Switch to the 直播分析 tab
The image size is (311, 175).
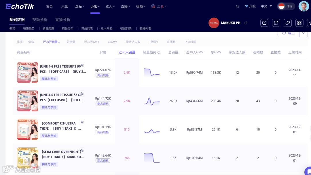point(63,20)
